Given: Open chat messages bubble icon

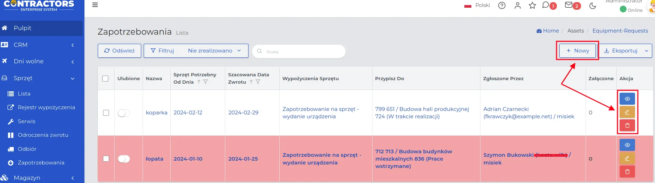Looking at the screenshot, I should click(x=546, y=5).
